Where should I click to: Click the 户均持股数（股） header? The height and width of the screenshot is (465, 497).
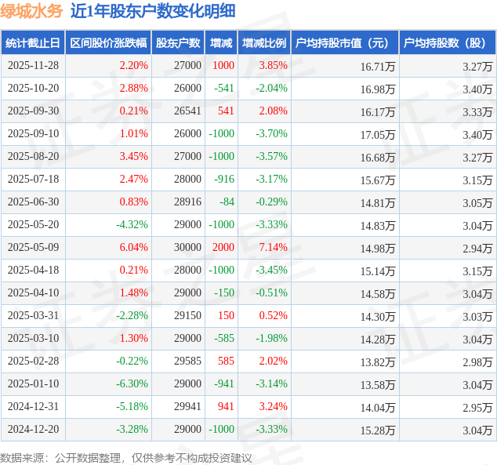click(448, 43)
